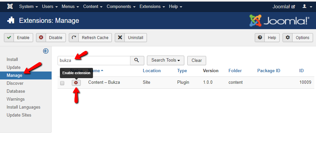Expand the Search Tools dropdown

165,60
